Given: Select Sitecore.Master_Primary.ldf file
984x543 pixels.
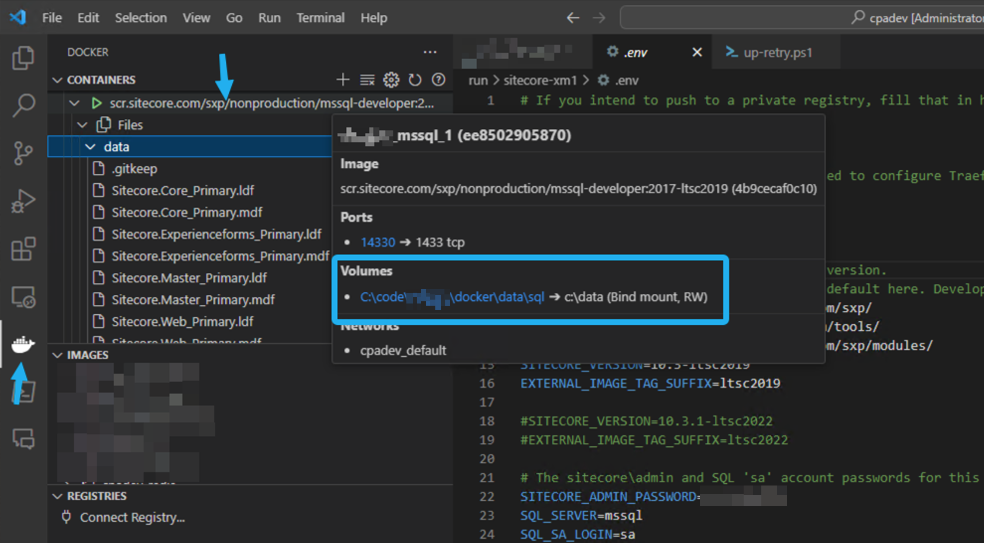Looking at the screenshot, I should tap(189, 278).
